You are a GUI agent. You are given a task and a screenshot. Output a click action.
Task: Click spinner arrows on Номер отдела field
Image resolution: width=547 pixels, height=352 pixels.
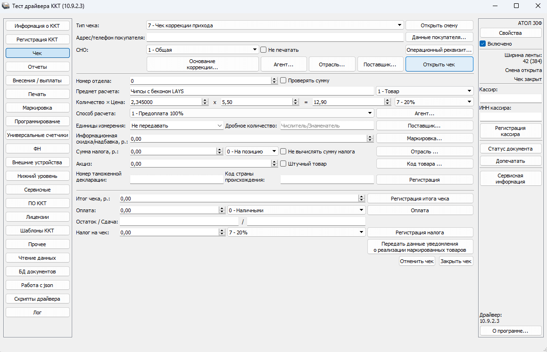point(274,80)
